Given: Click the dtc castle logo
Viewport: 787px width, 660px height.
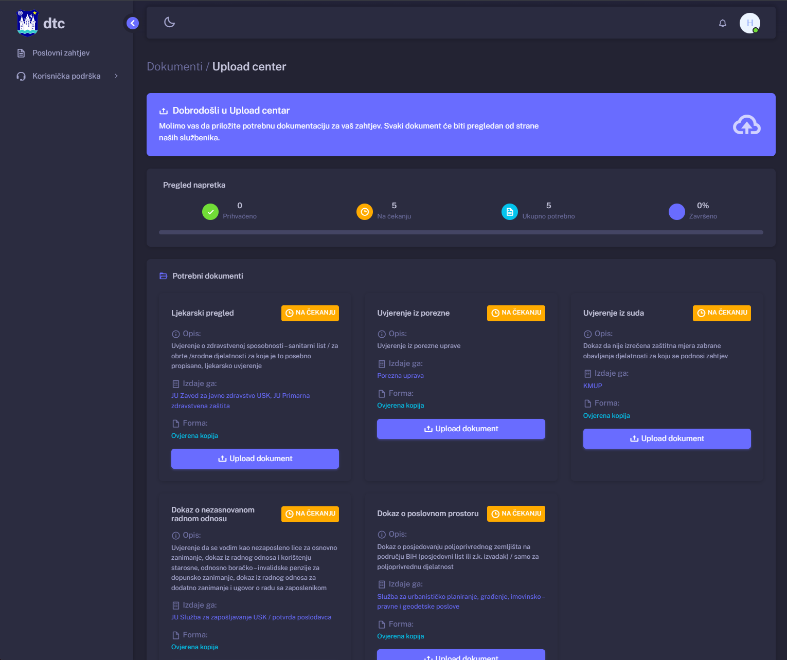Looking at the screenshot, I should [28, 23].
